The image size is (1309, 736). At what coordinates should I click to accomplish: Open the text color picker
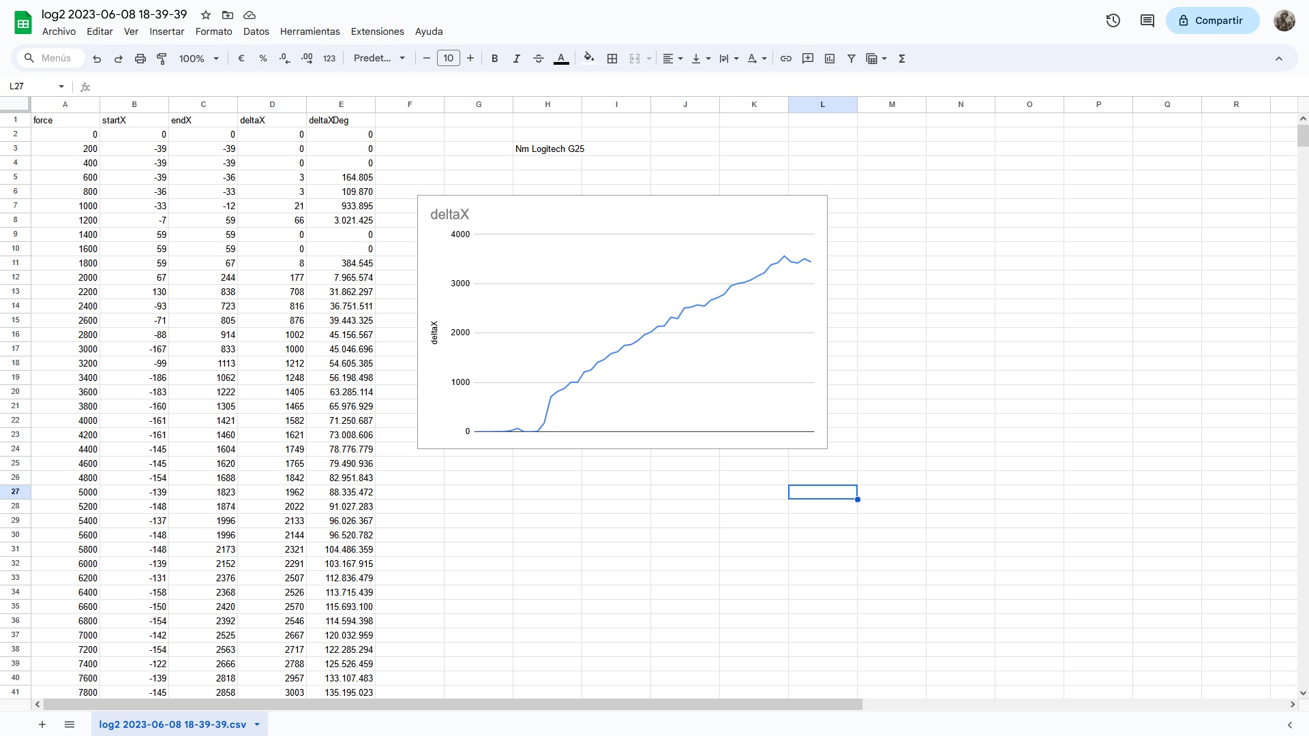[561, 59]
